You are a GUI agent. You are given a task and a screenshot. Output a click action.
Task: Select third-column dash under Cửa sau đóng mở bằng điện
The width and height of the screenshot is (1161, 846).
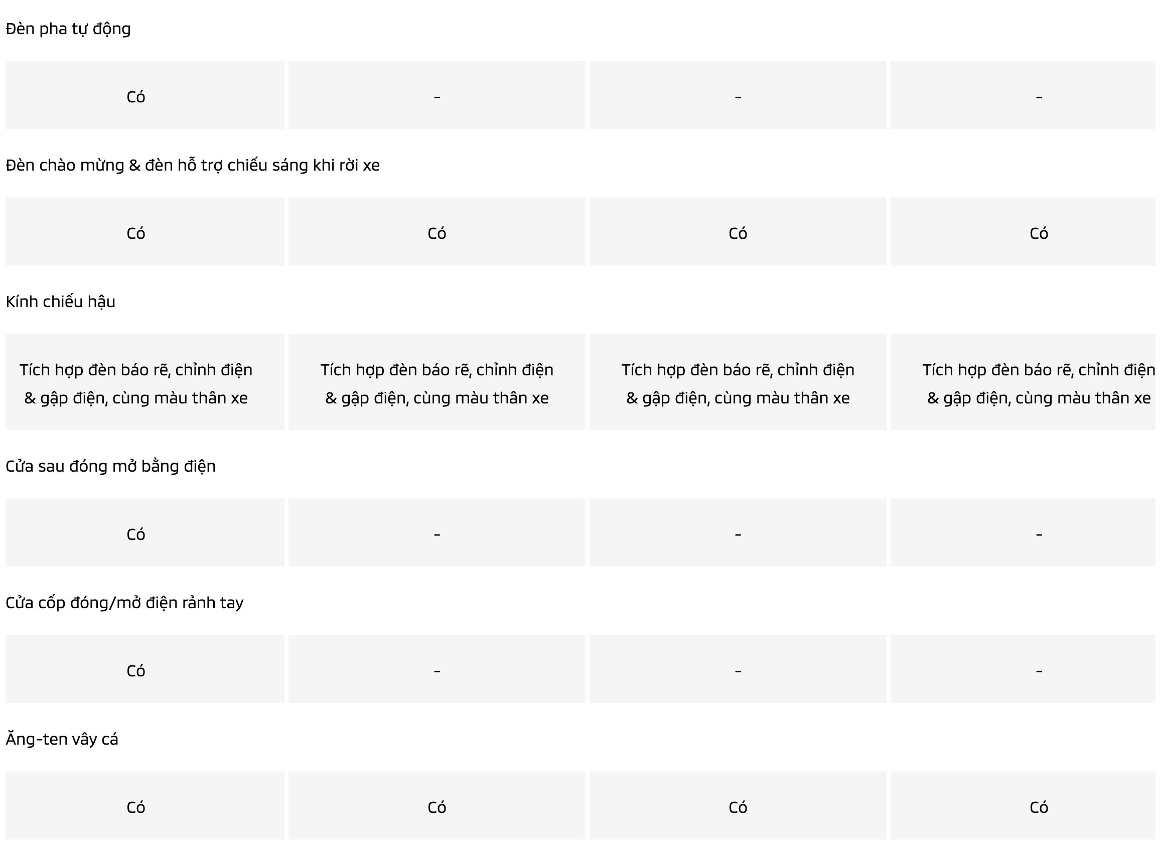click(738, 534)
